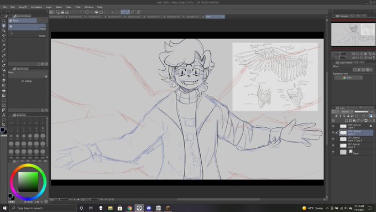Select the Pen tool in the toolbox
Screen dimensions: 376x212
tap(4, 55)
